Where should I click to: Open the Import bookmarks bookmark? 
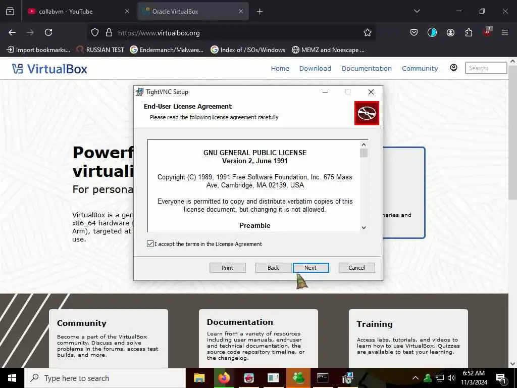pyautogui.click(x=38, y=50)
